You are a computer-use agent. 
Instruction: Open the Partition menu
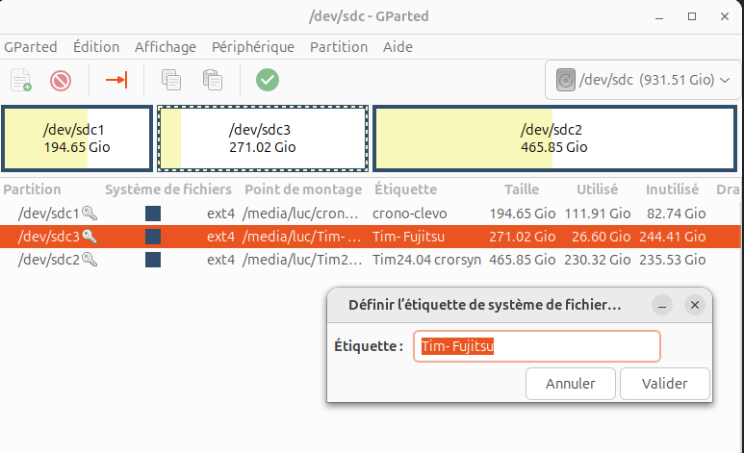[x=339, y=46]
